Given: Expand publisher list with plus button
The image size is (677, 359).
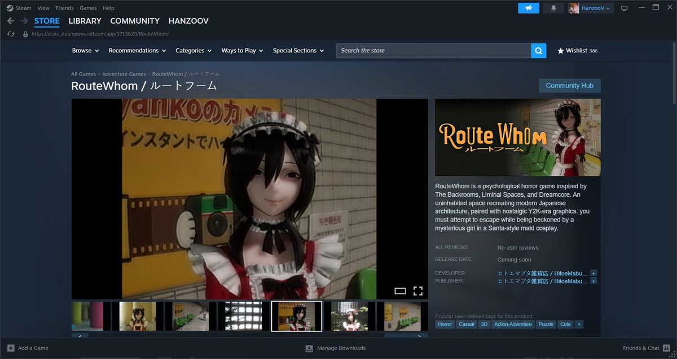Looking at the screenshot, I should point(594,281).
